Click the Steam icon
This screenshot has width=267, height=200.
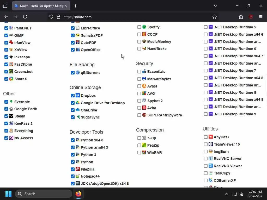click(x=11, y=116)
